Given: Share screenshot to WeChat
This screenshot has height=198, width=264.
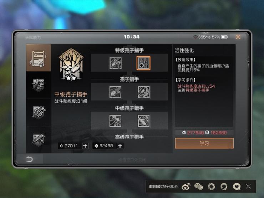Looking at the screenshot, I should coord(198,187).
